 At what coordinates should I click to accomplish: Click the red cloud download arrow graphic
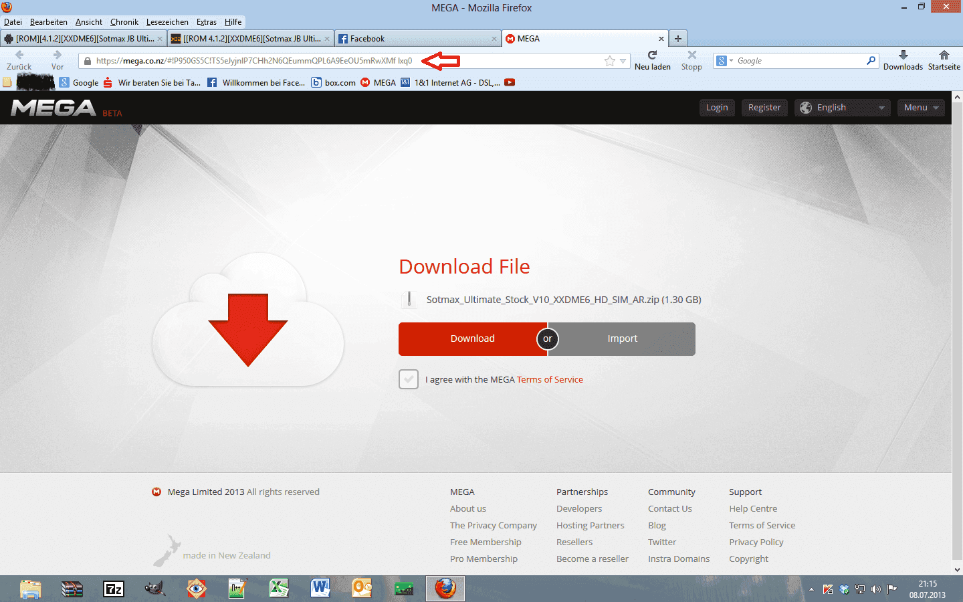(248, 330)
